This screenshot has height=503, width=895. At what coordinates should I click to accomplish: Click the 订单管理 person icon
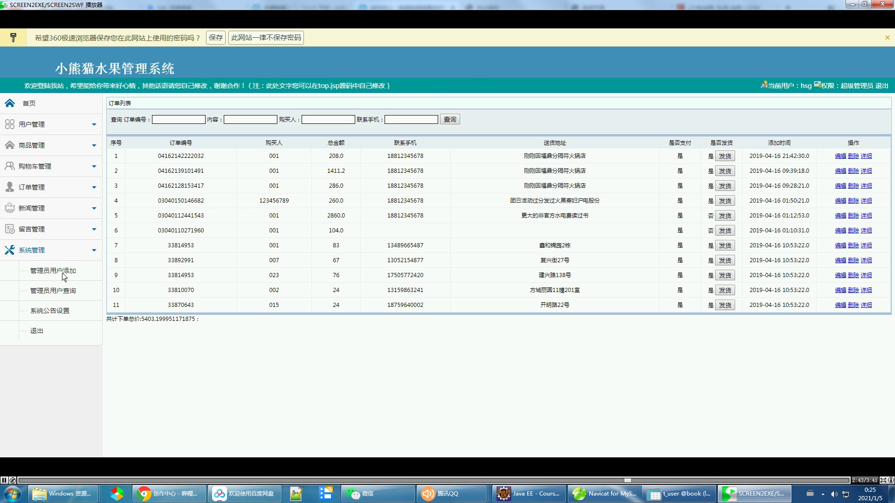[10, 187]
